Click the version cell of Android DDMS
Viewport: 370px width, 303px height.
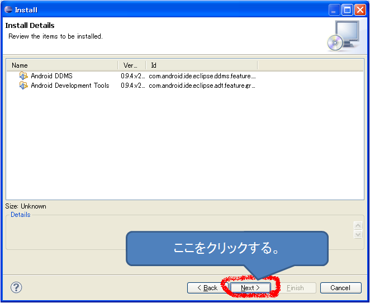click(133, 76)
